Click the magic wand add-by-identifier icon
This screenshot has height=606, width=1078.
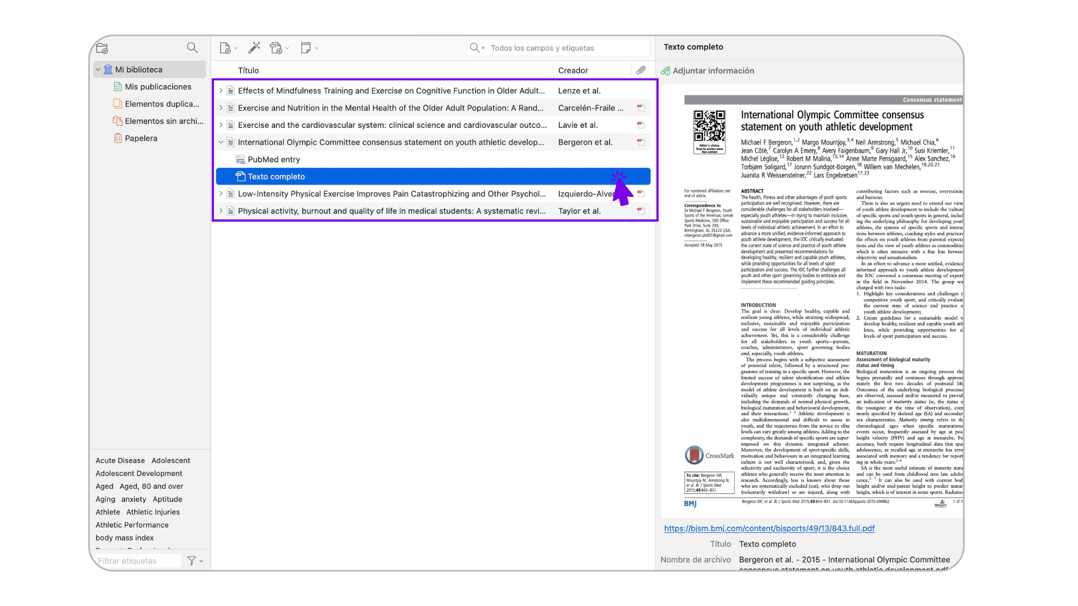(x=254, y=48)
